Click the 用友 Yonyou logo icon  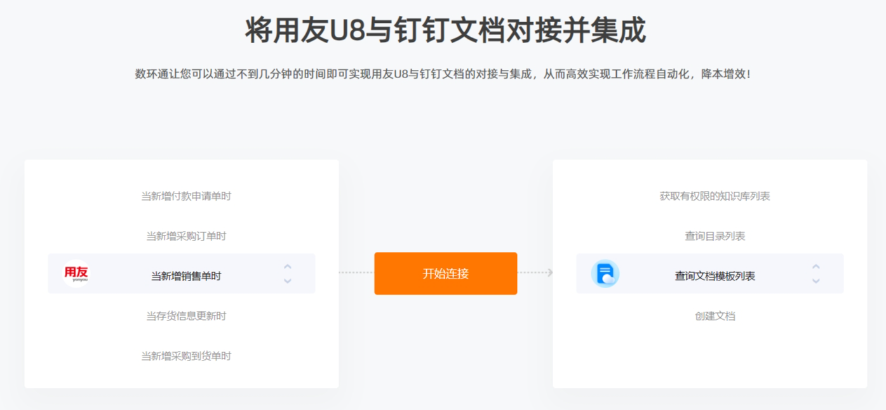pyautogui.click(x=76, y=274)
